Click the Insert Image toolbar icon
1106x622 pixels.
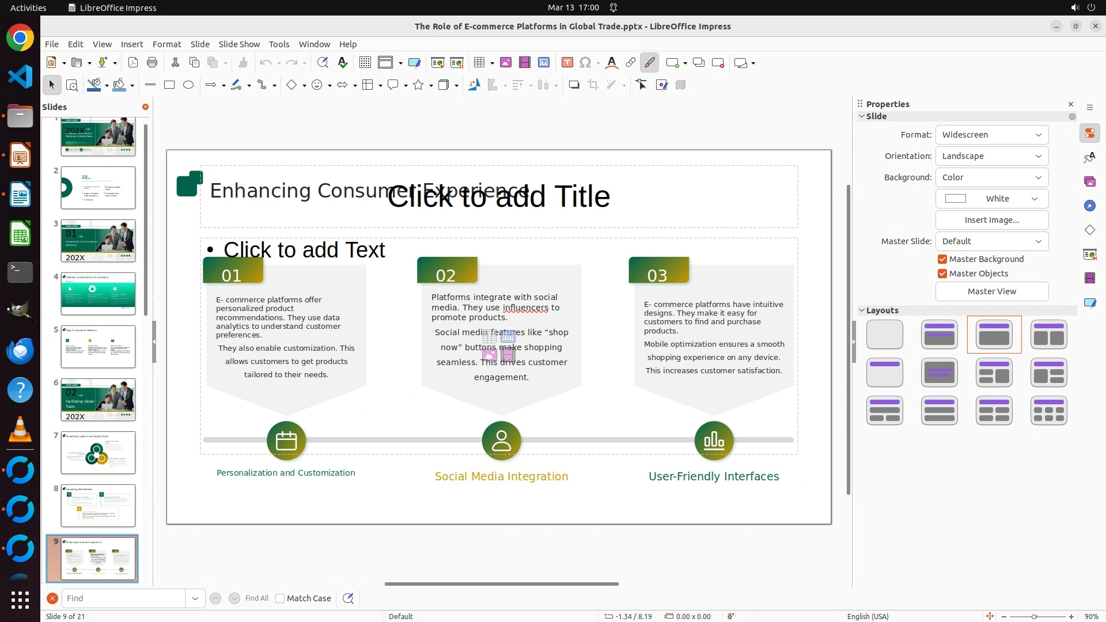click(506, 63)
